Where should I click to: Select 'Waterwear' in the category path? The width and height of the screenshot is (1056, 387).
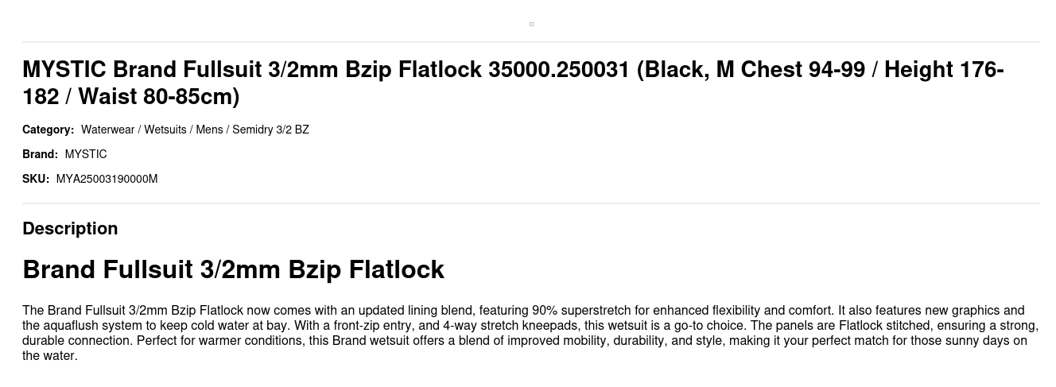[x=107, y=130]
